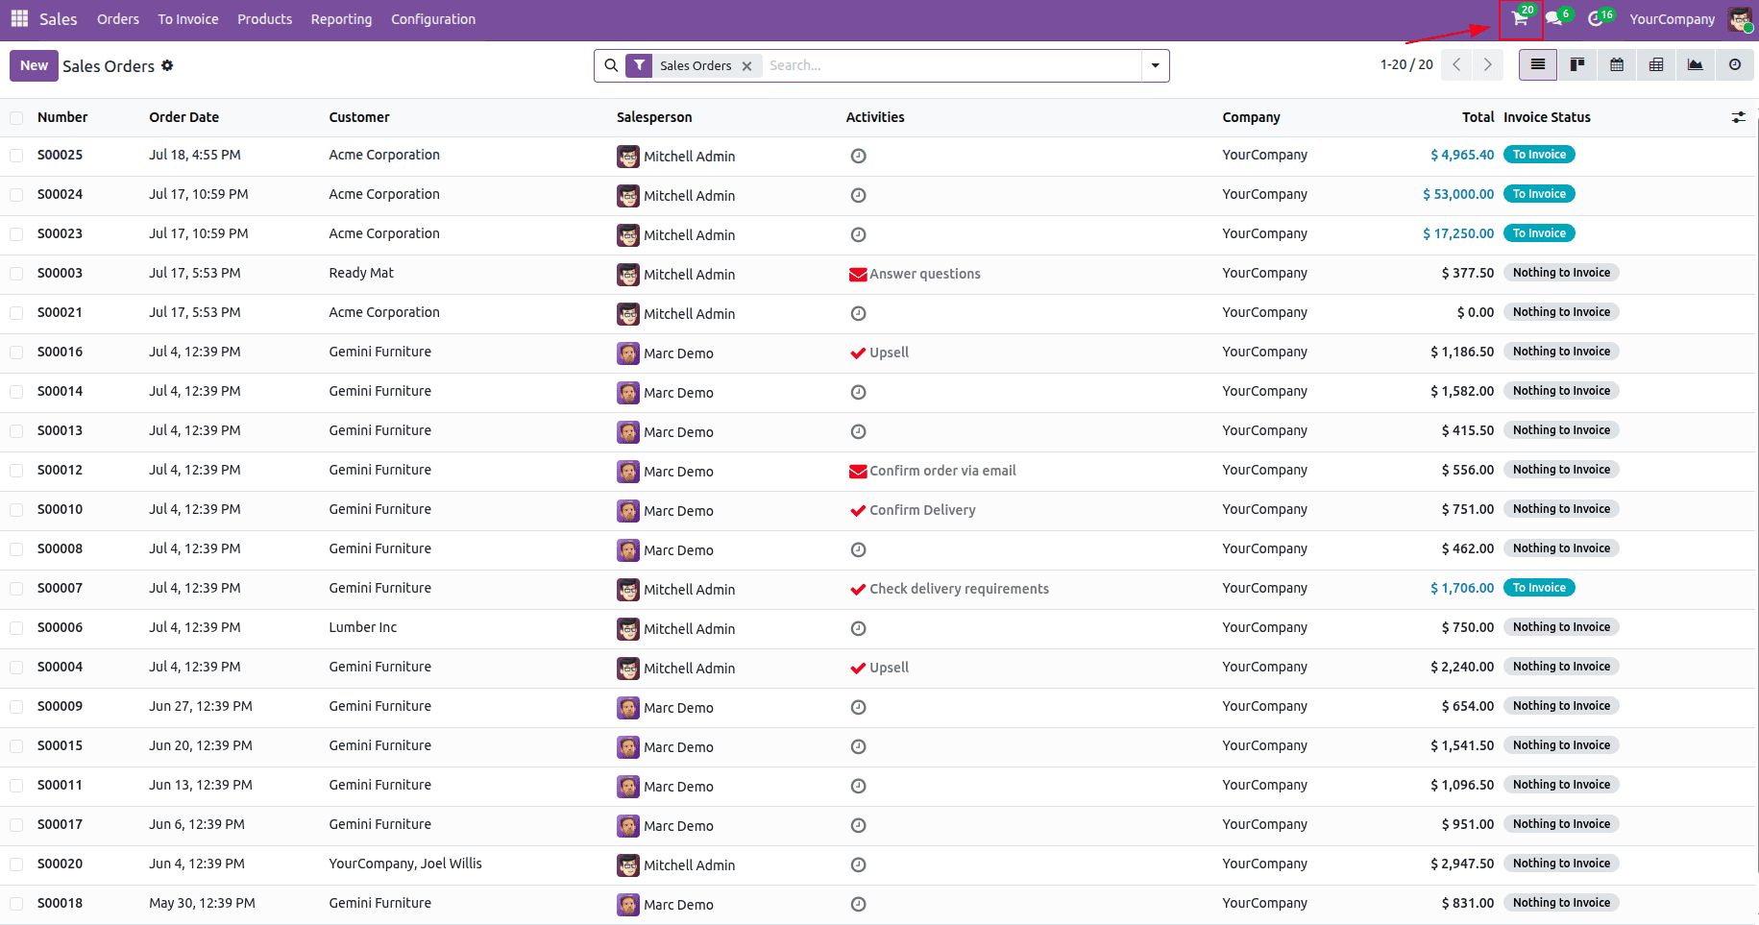This screenshot has width=1759, height=925.
Task: Switch to list view
Action: 1538,64
